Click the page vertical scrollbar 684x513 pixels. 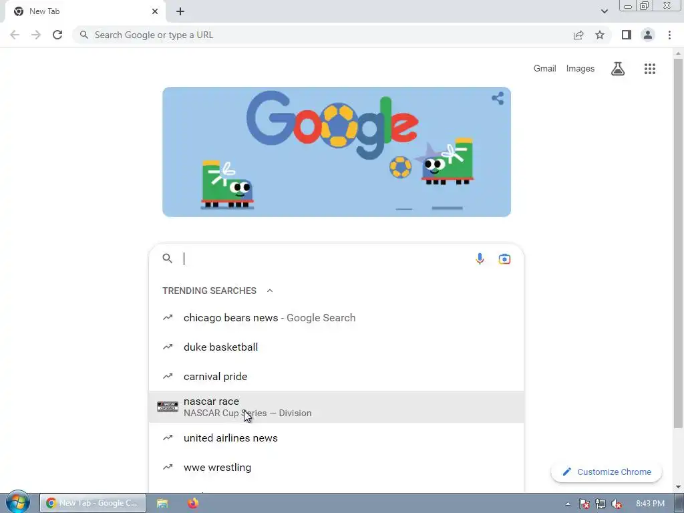click(678, 243)
